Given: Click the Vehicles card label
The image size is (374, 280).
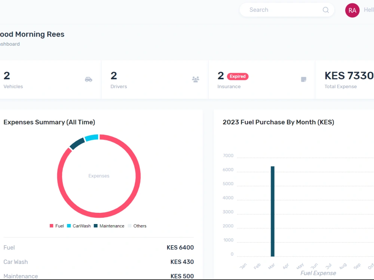Looking at the screenshot, I should [13, 87].
